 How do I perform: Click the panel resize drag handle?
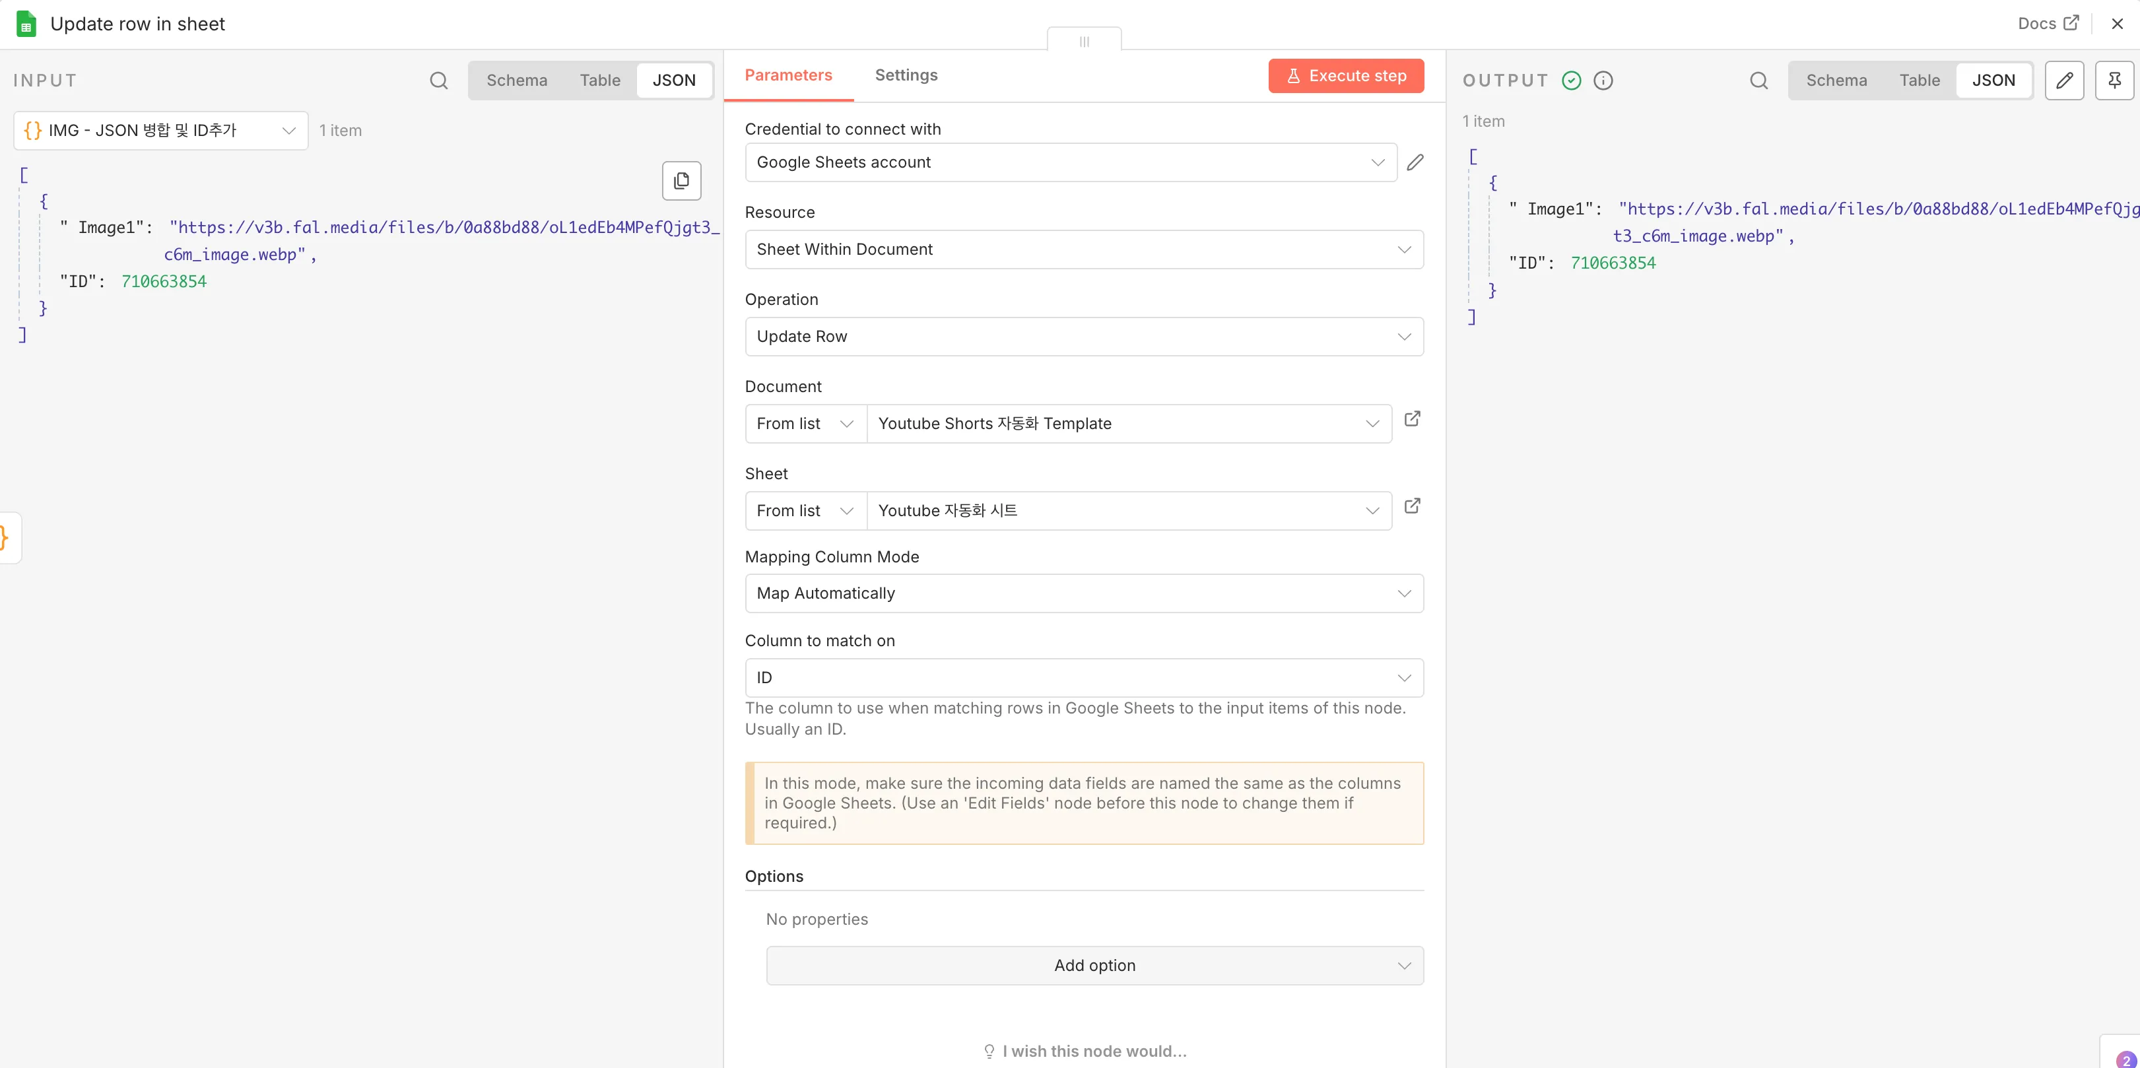(1083, 41)
